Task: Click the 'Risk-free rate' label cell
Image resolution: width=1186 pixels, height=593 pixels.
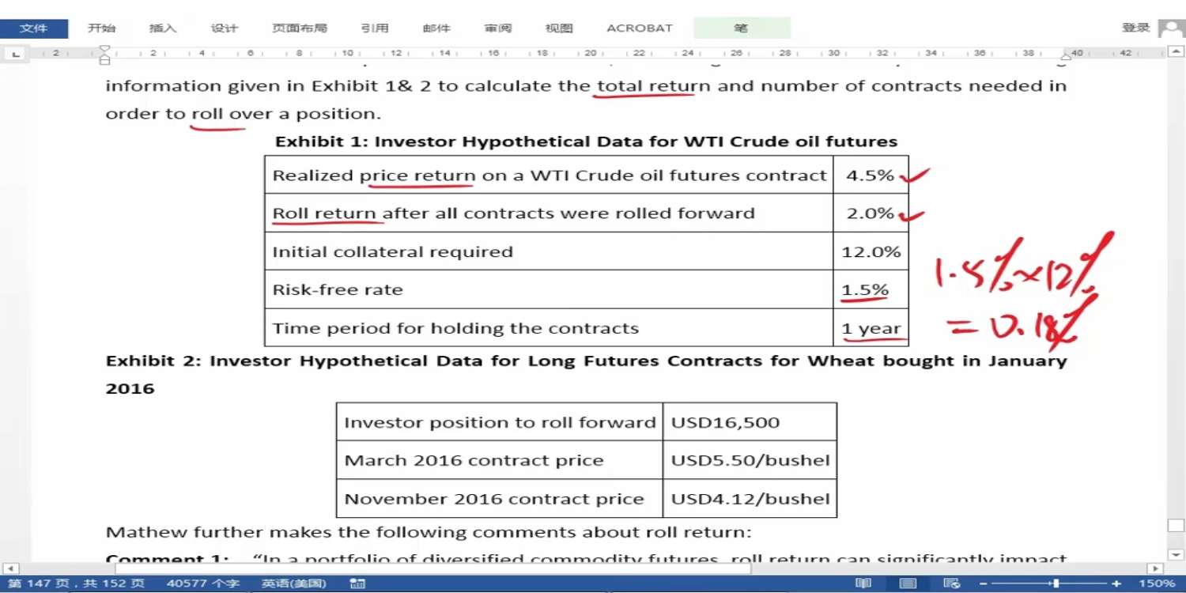Action: [x=550, y=289]
